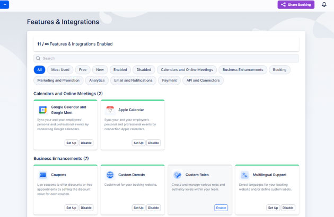The height and width of the screenshot is (217, 334).
Task: Filter by API and Connectors
Action: point(203,80)
